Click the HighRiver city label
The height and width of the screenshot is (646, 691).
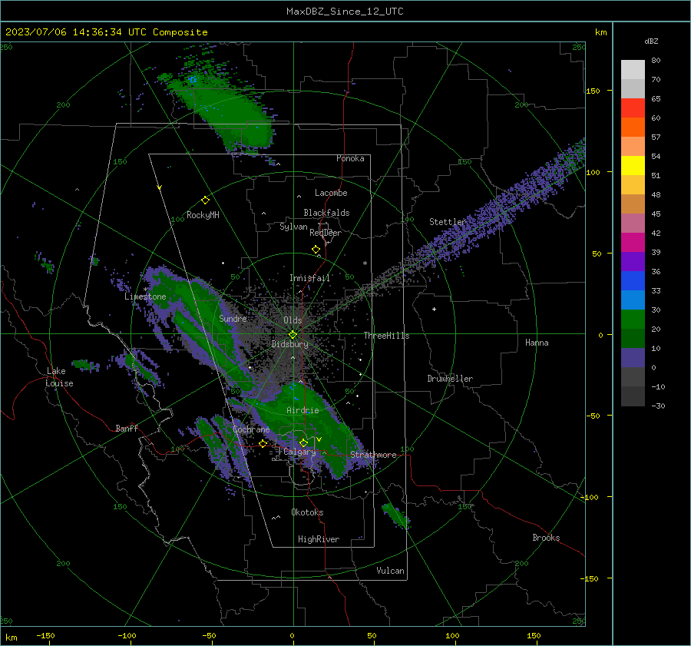coord(319,539)
